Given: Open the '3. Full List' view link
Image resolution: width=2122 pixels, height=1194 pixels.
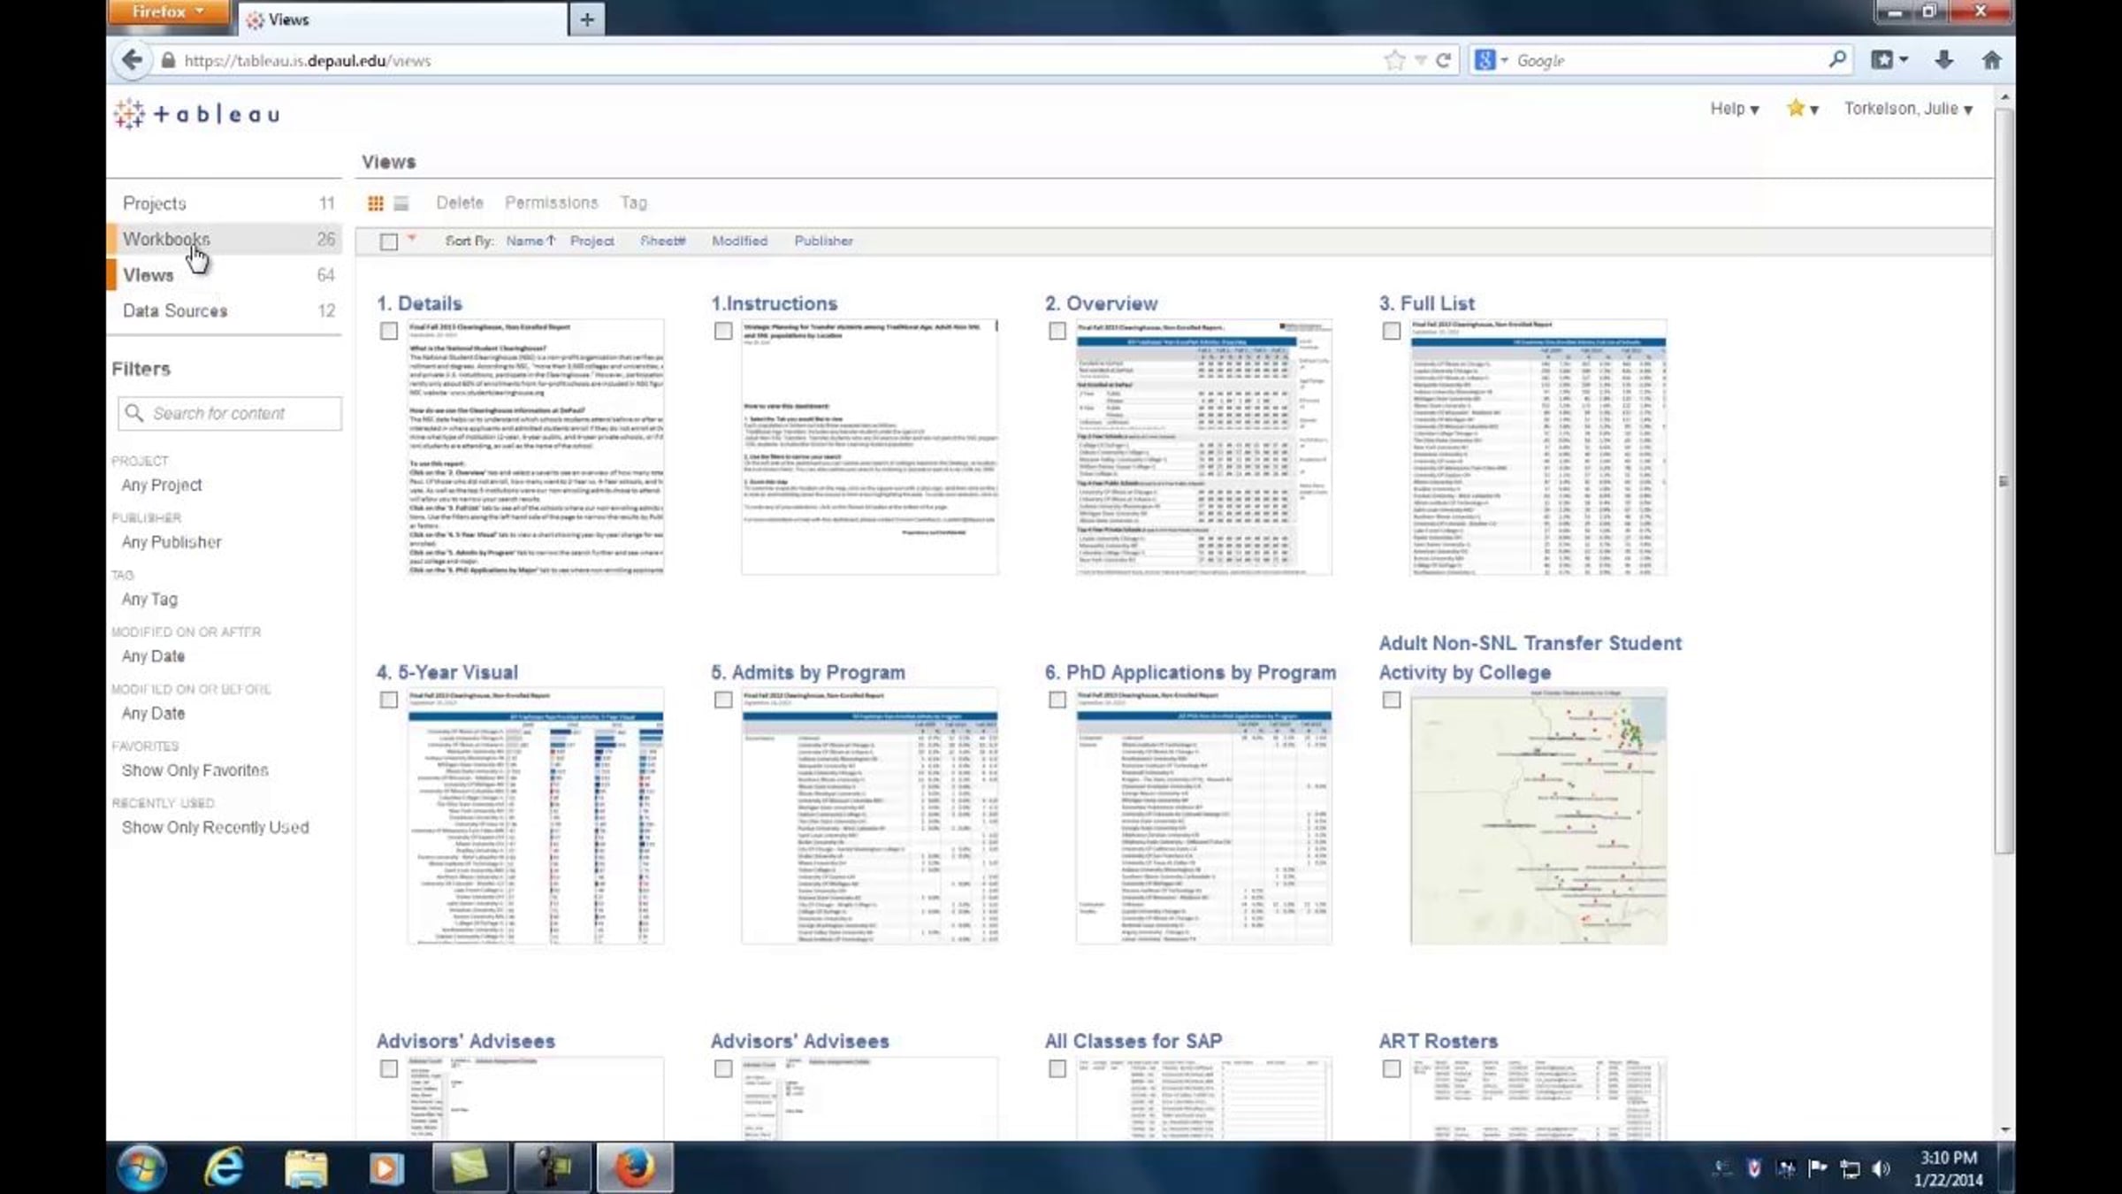Looking at the screenshot, I should point(1426,303).
